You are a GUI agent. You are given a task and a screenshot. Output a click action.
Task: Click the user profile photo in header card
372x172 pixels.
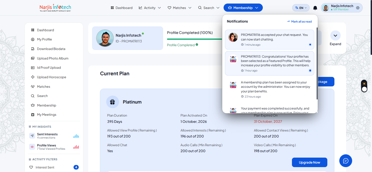click(105, 38)
